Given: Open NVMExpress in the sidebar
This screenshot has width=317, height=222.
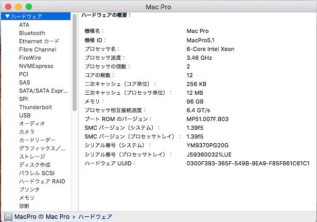Looking at the screenshot, I should (x=36, y=66).
